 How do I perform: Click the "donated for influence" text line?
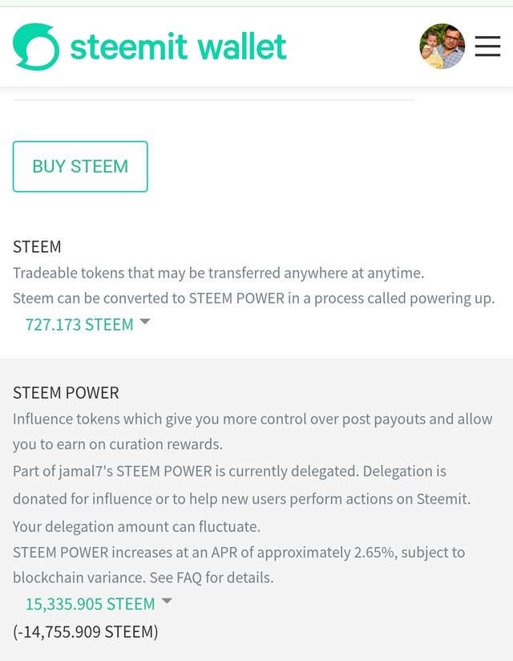241,499
